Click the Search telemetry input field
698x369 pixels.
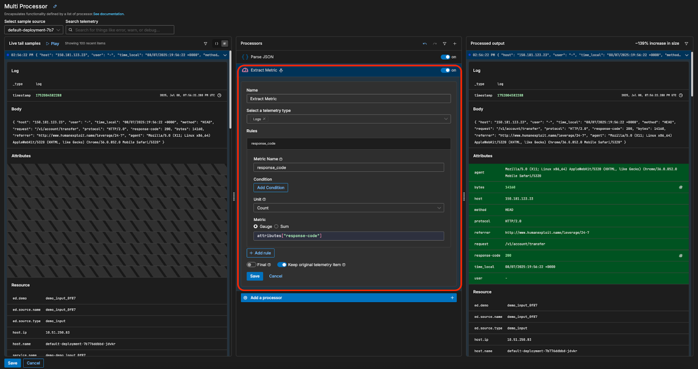(x=120, y=30)
